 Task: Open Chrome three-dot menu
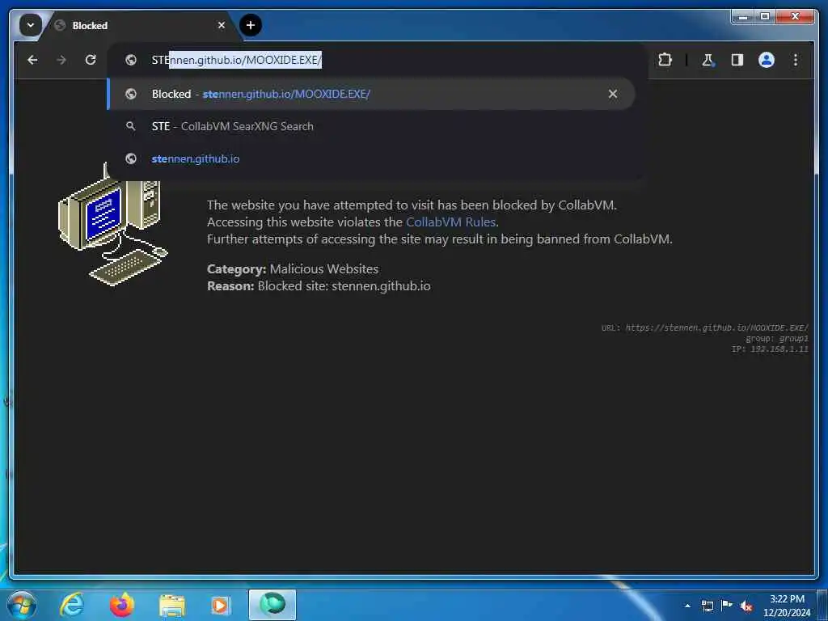tap(796, 60)
